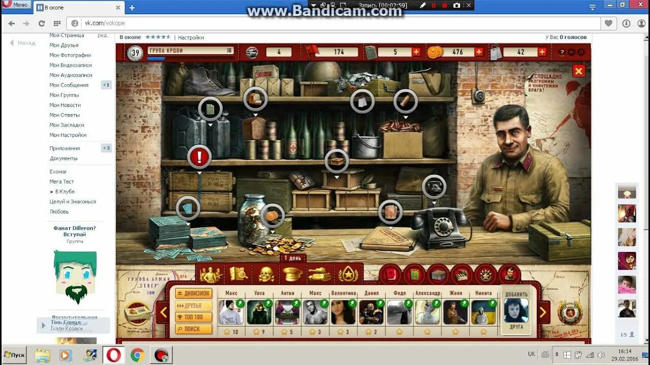Select the bread ration marker above the loaf
Image resolution: width=650 pixels, height=365 pixels.
[x=255, y=99]
